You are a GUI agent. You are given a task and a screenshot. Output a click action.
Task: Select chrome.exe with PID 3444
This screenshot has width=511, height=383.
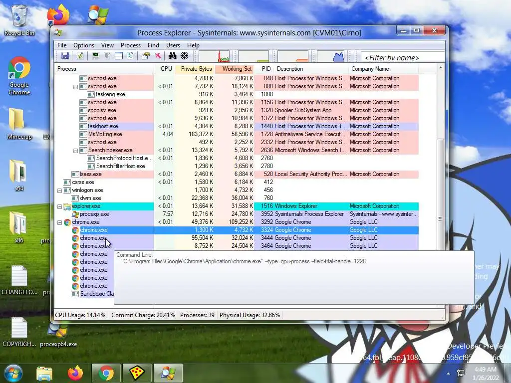(x=237, y=238)
